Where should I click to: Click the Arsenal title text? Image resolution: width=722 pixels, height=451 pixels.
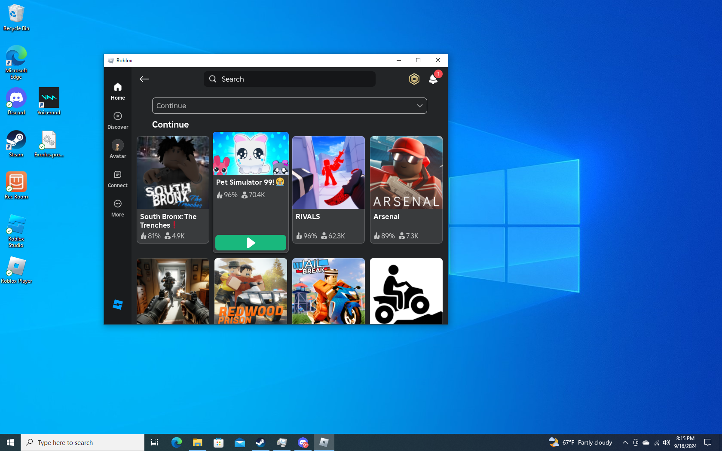coord(386,216)
